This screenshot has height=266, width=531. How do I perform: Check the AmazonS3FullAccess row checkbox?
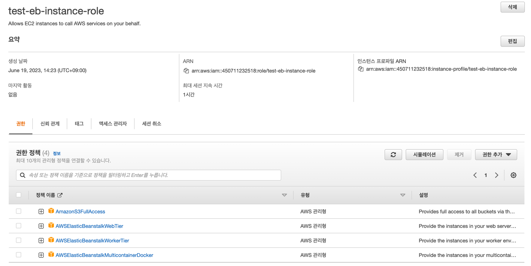(18, 211)
